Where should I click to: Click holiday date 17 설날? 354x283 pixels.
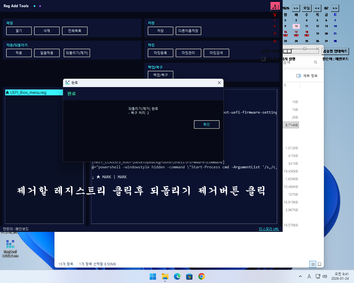(296, 33)
